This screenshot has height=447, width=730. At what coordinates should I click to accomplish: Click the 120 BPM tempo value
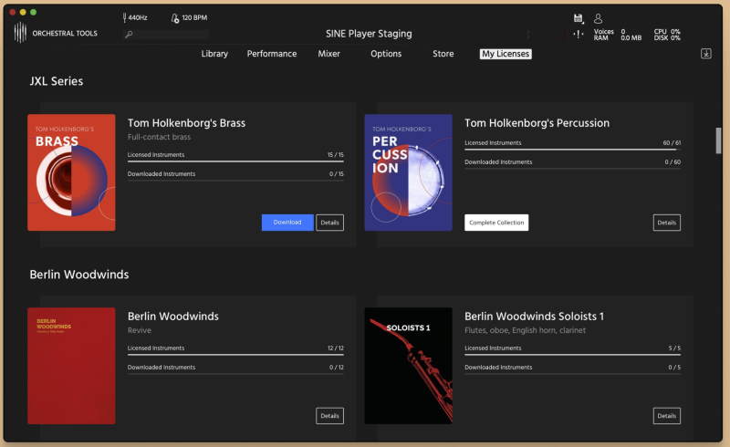[x=194, y=17]
